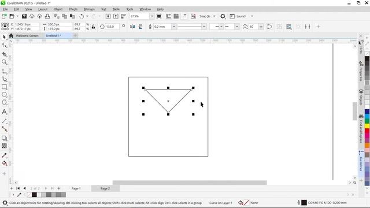
Task: Open the Objects docker tab
Action: click(361, 97)
